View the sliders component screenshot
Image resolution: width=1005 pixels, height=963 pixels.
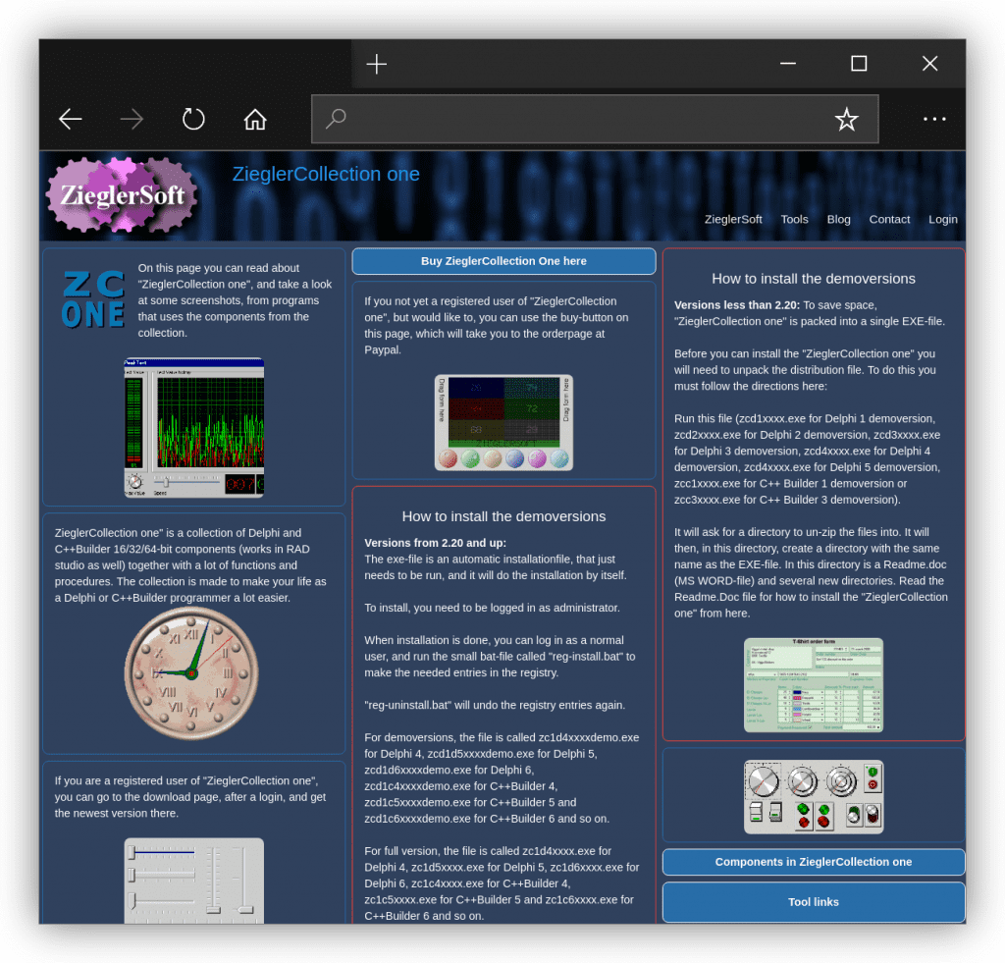coord(193,881)
